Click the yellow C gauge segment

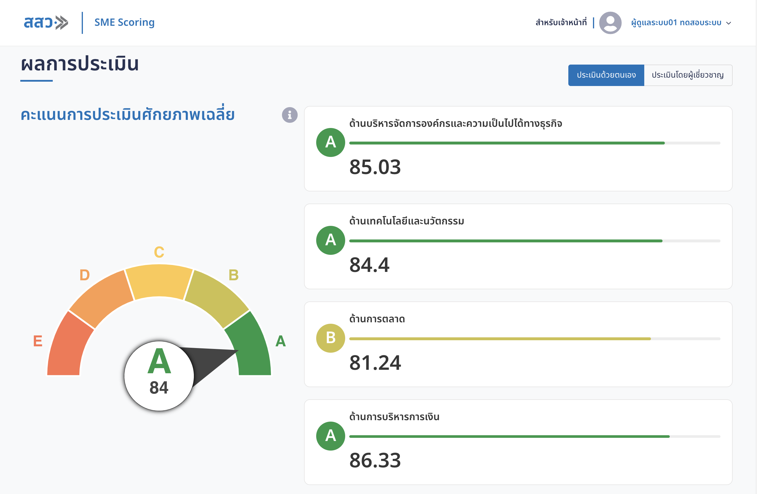pos(159,281)
